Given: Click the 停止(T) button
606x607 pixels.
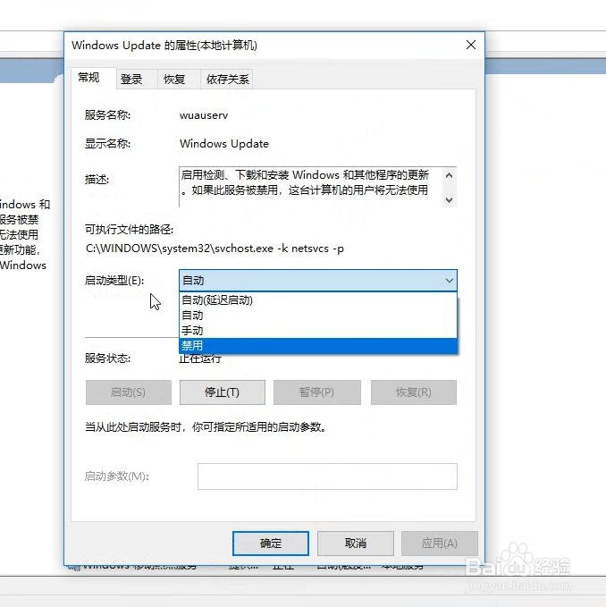Looking at the screenshot, I should (x=223, y=392).
